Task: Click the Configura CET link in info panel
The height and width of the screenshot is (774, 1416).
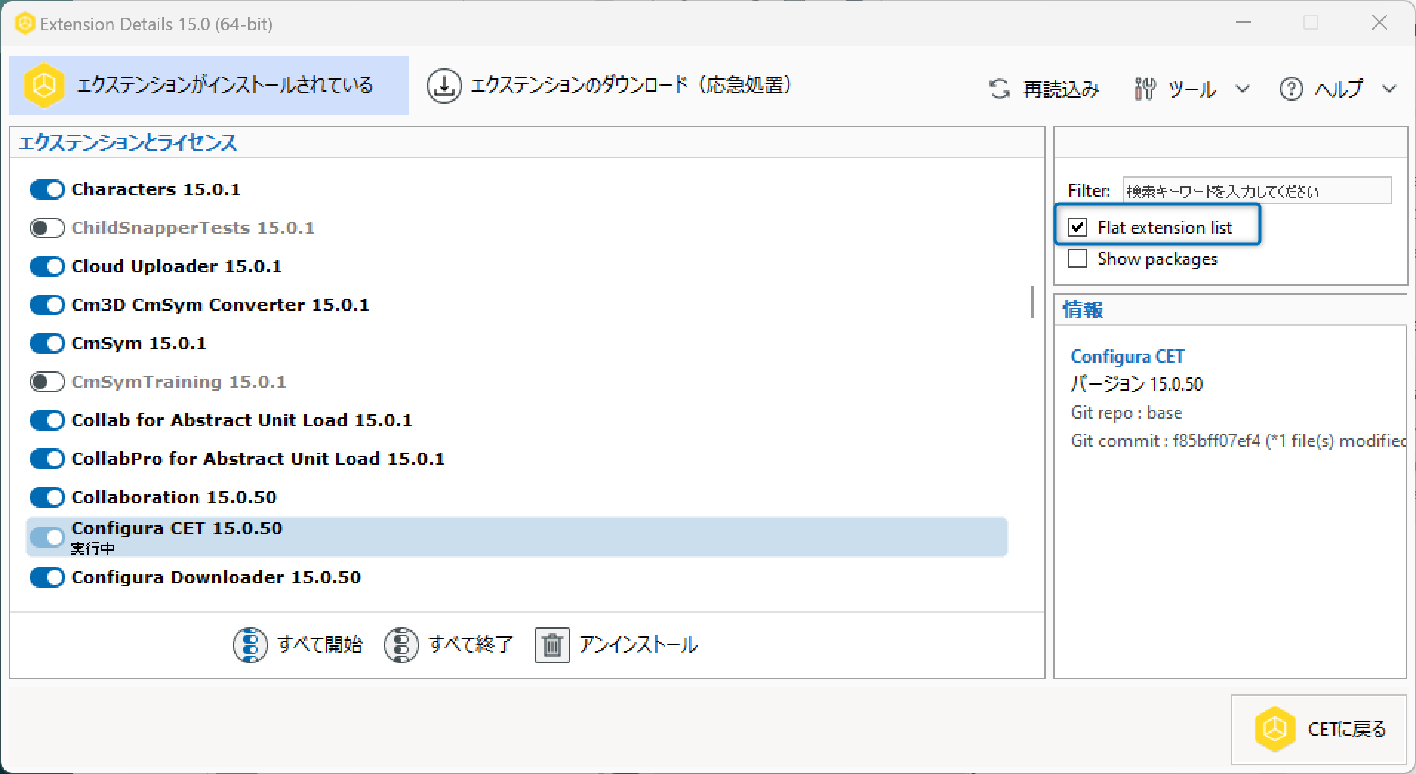Action: (1128, 357)
